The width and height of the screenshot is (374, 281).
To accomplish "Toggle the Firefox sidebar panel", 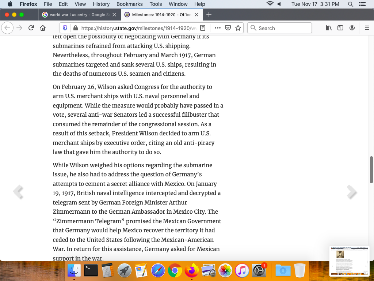I will pos(340,28).
